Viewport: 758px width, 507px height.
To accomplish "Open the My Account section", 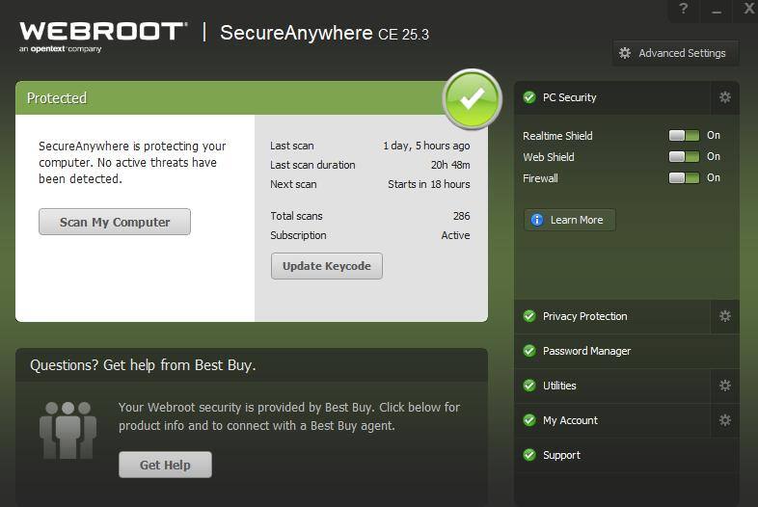I will click(x=570, y=420).
